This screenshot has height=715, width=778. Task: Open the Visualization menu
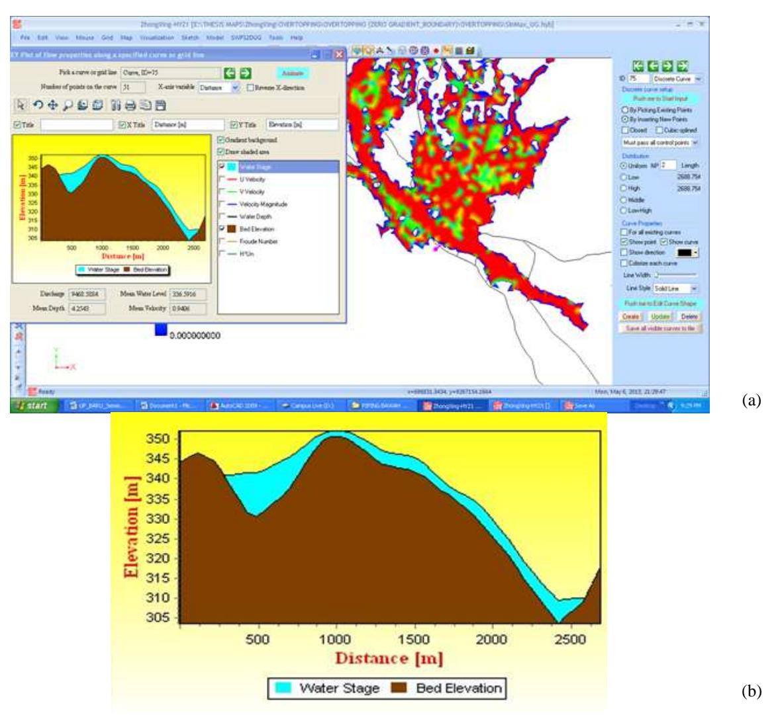pyautogui.click(x=157, y=38)
